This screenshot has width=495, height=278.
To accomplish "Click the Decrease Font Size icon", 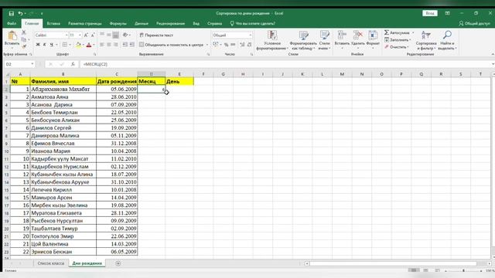I will pyautogui.click(x=93, y=36).
